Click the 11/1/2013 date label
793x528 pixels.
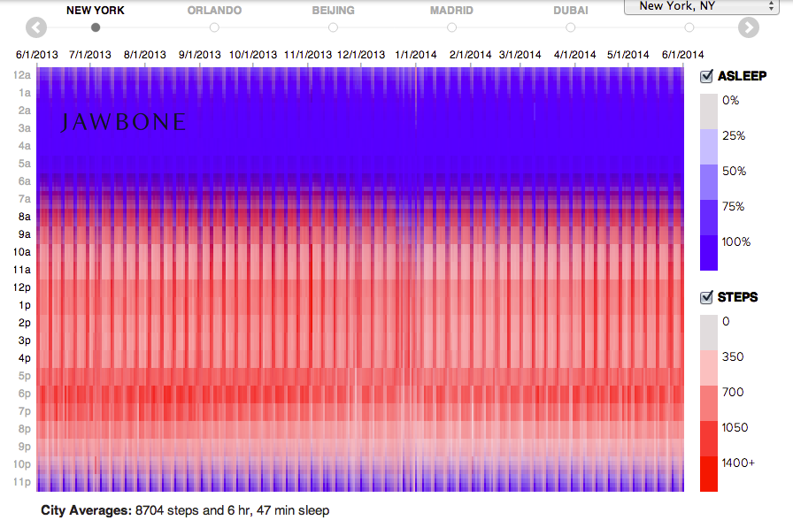[307, 55]
